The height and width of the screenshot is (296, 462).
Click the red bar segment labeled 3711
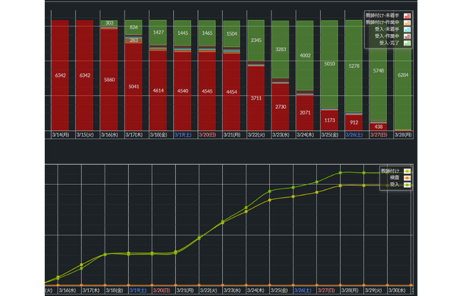256,98
